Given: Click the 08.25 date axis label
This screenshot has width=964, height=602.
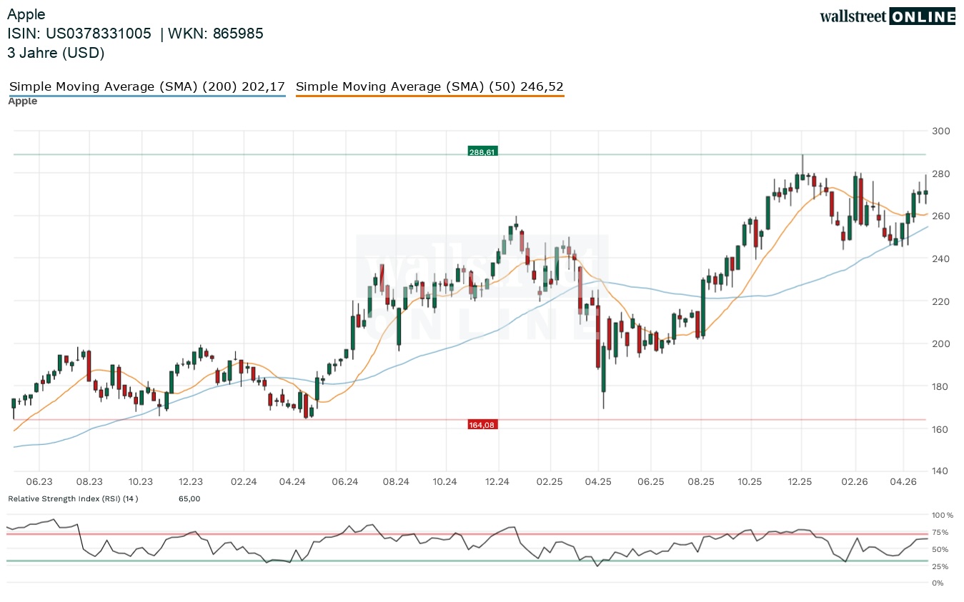Looking at the screenshot, I should [701, 482].
